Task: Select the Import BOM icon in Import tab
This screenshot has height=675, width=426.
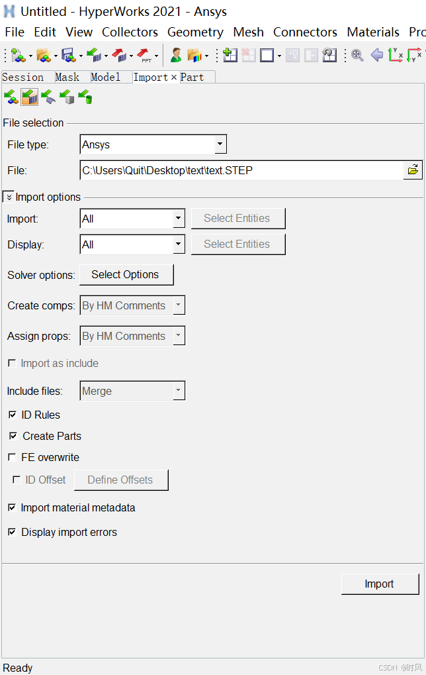Action: (x=67, y=97)
